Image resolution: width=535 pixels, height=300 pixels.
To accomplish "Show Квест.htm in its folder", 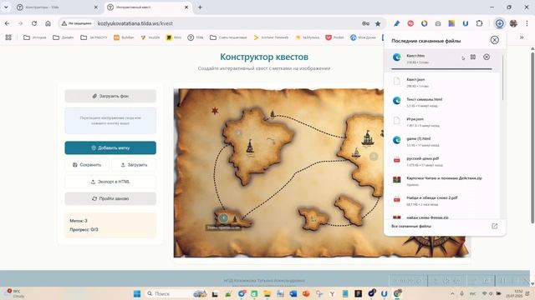I will pyautogui.click(x=473, y=57).
